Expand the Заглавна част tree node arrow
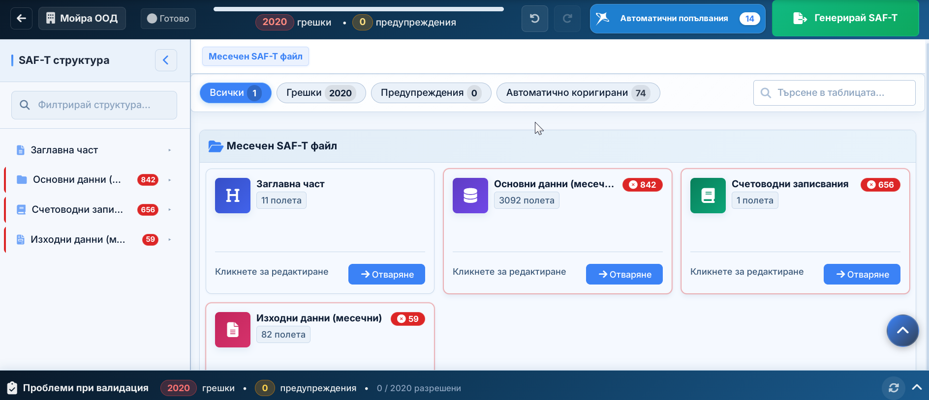Screen dimensions: 929x400 170,150
